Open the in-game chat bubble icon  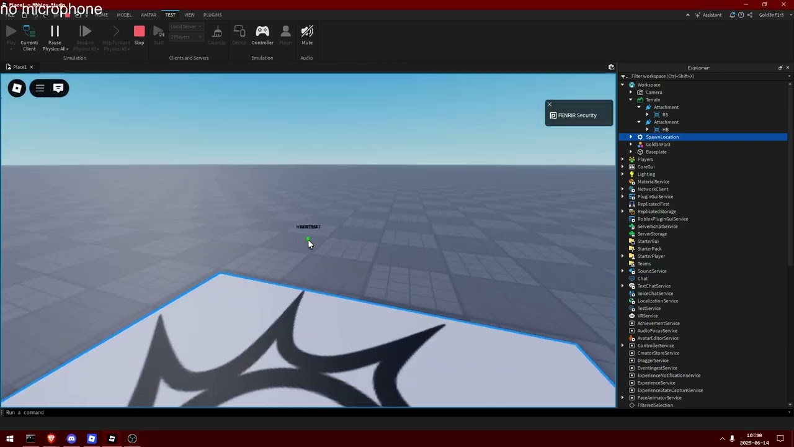click(x=58, y=88)
